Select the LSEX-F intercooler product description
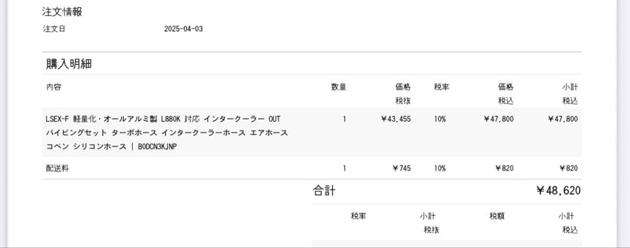630x248 pixels. pos(167,133)
